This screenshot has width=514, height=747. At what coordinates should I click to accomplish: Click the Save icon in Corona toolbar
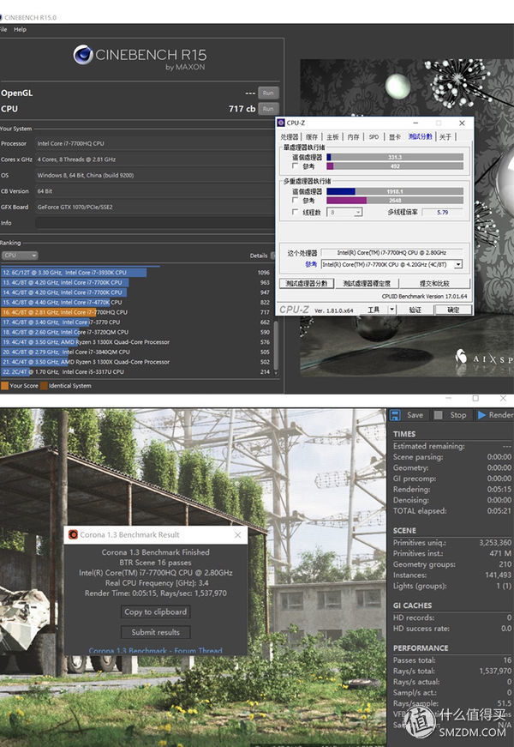click(396, 415)
